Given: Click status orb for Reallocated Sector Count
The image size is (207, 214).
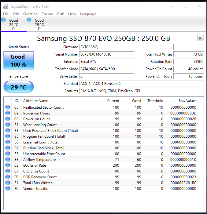Looking at the screenshot, I should [8, 107].
